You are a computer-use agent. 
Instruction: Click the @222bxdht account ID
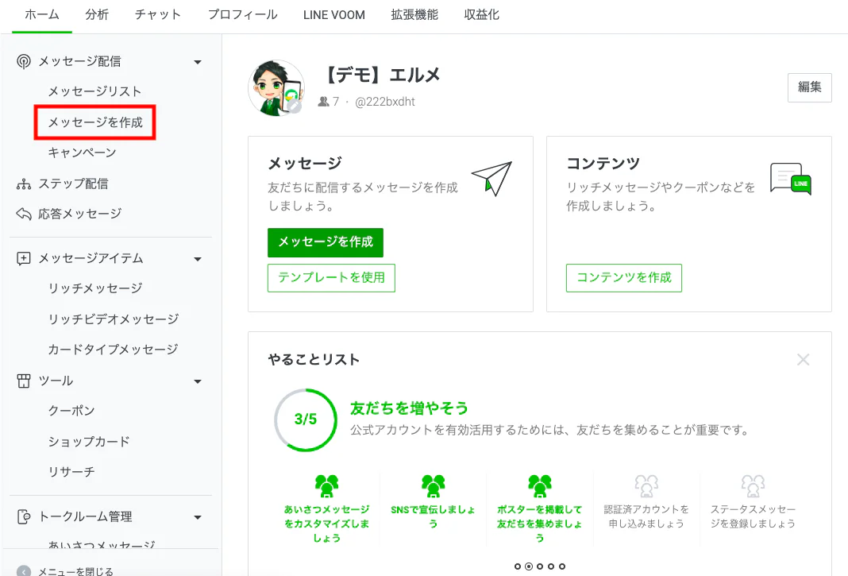point(385,102)
